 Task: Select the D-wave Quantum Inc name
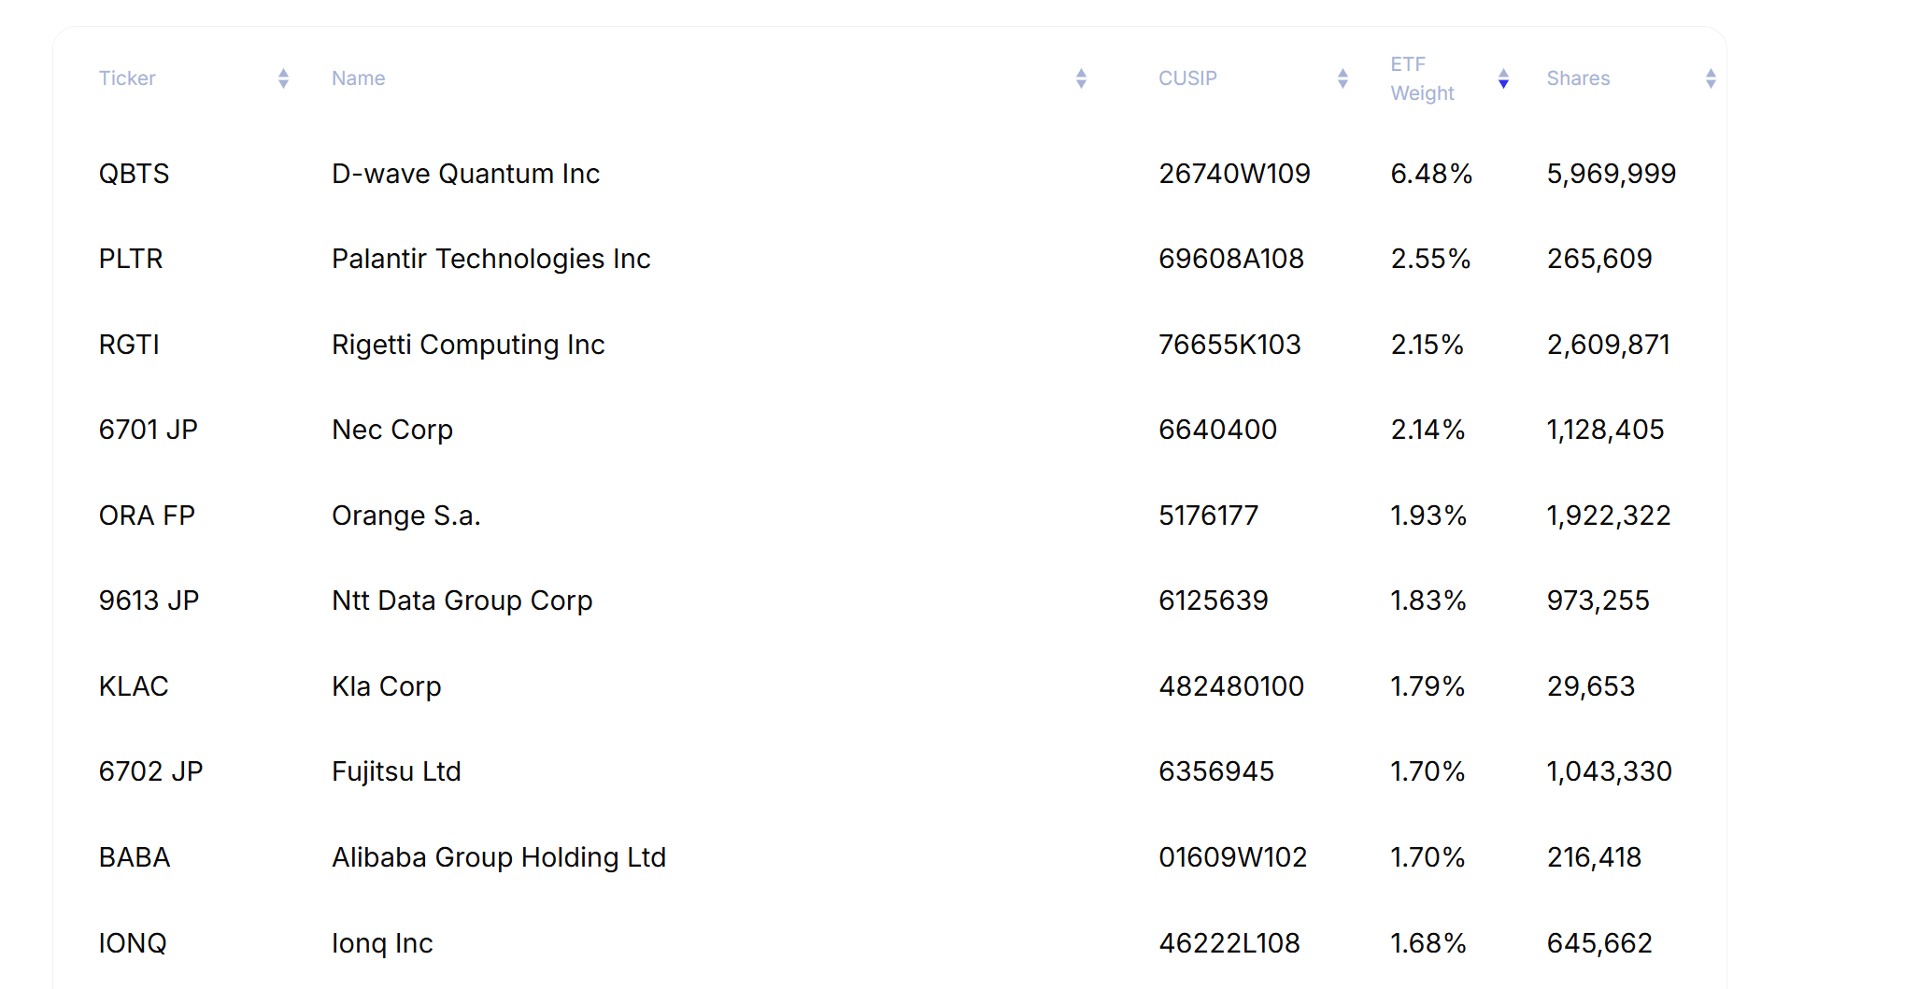465,174
